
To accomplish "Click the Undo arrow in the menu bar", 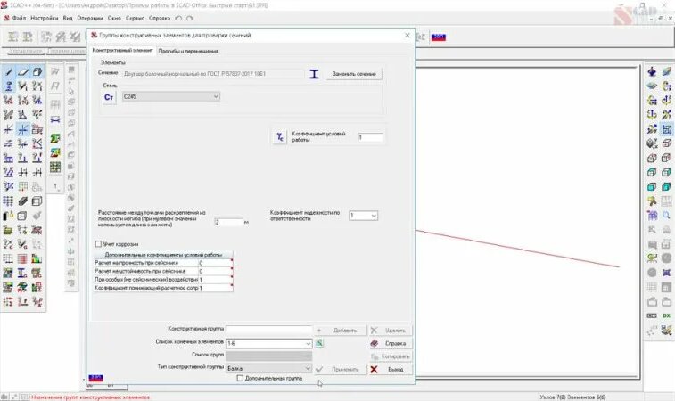I will 178,18.
